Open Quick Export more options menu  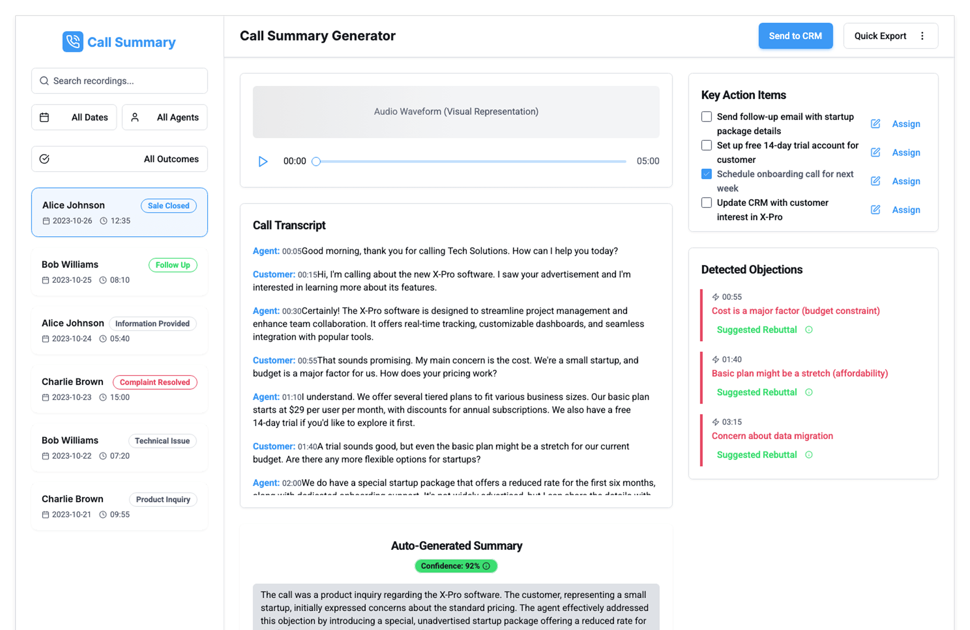tap(923, 36)
